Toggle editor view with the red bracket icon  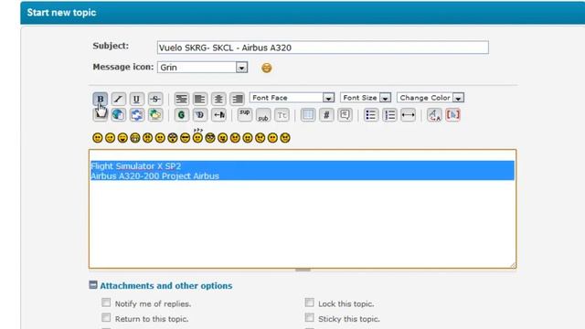[452, 115]
